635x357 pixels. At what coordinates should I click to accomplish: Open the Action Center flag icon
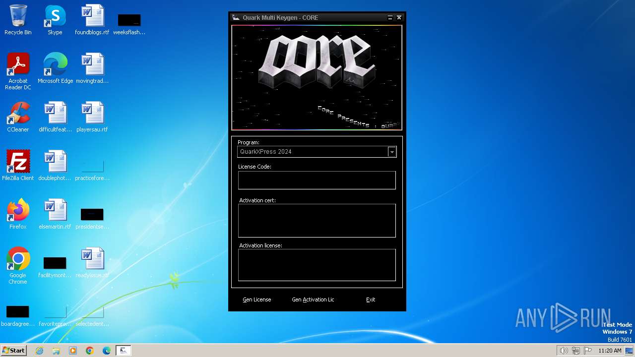click(x=588, y=351)
